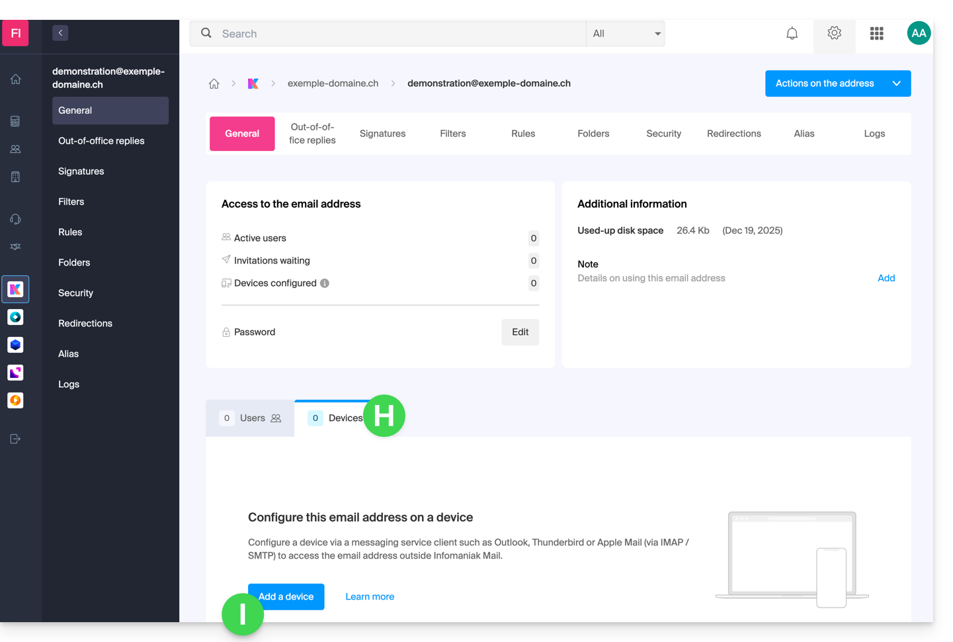The height and width of the screenshot is (642, 953).
Task: Switch to the Signatures tab
Action: 382,134
